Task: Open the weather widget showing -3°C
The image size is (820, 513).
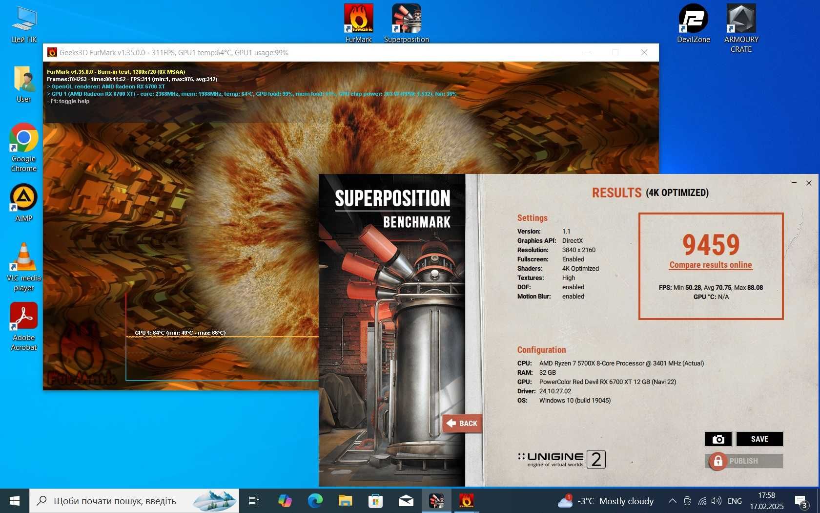Action: pyautogui.click(x=605, y=501)
